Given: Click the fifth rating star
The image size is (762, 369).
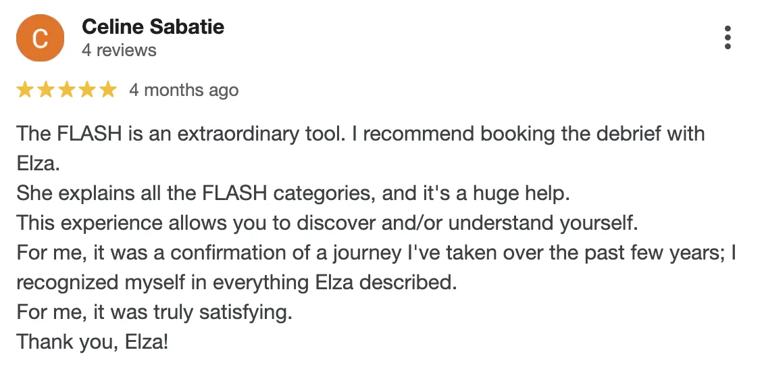Looking at the screenshot, I should pyautogui.click(x=108, y=90).
